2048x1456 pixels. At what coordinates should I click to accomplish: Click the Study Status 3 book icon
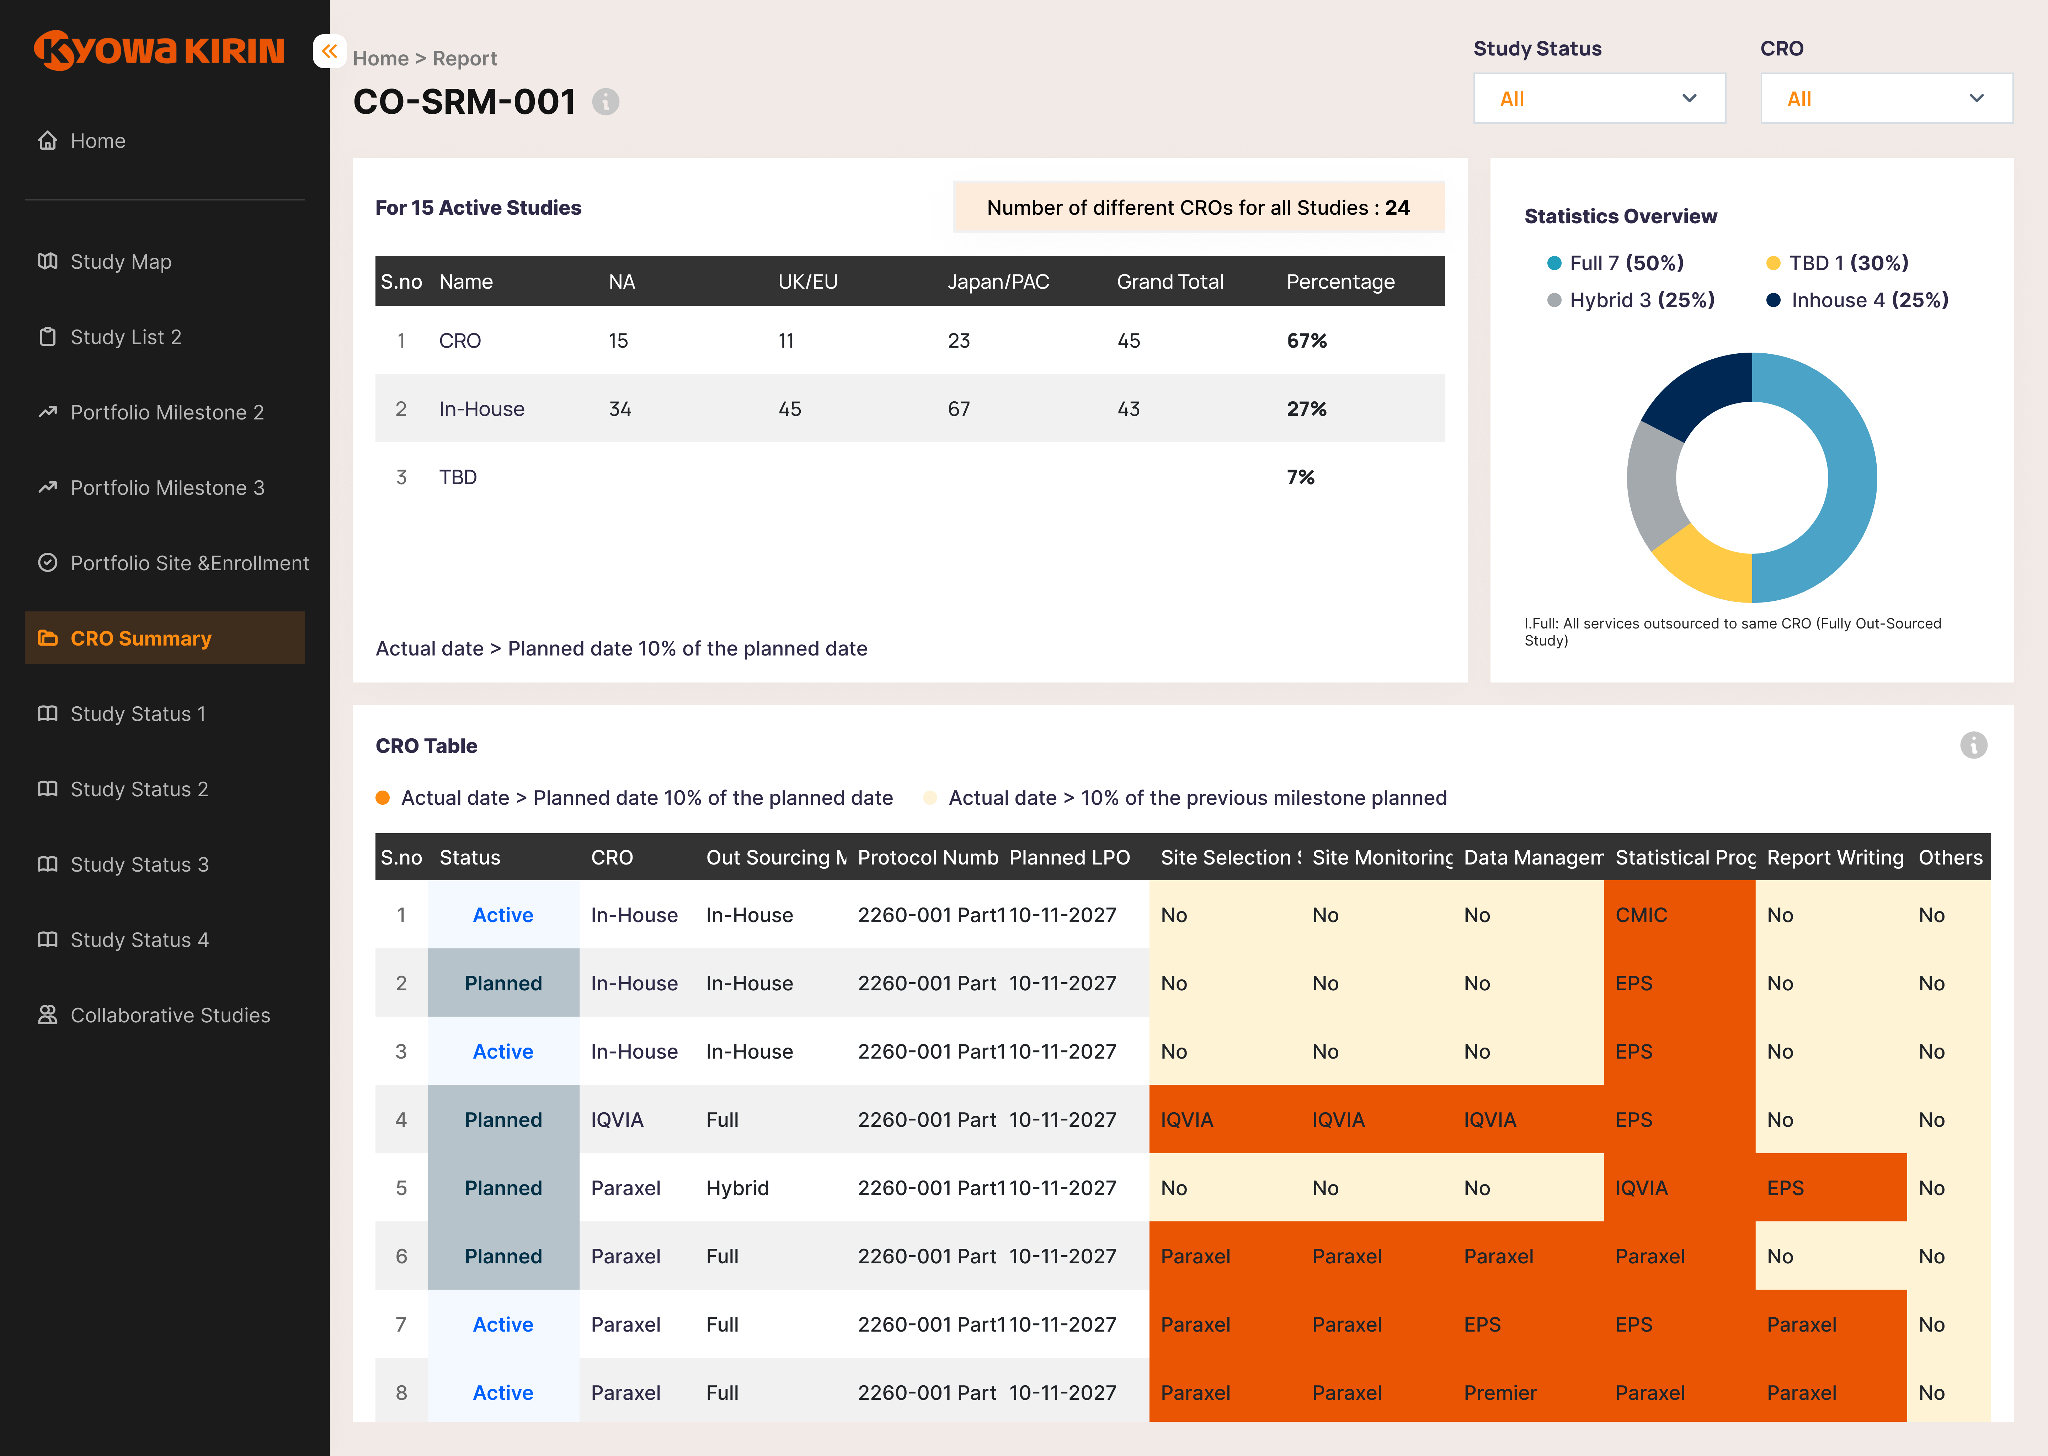[48, 863]
